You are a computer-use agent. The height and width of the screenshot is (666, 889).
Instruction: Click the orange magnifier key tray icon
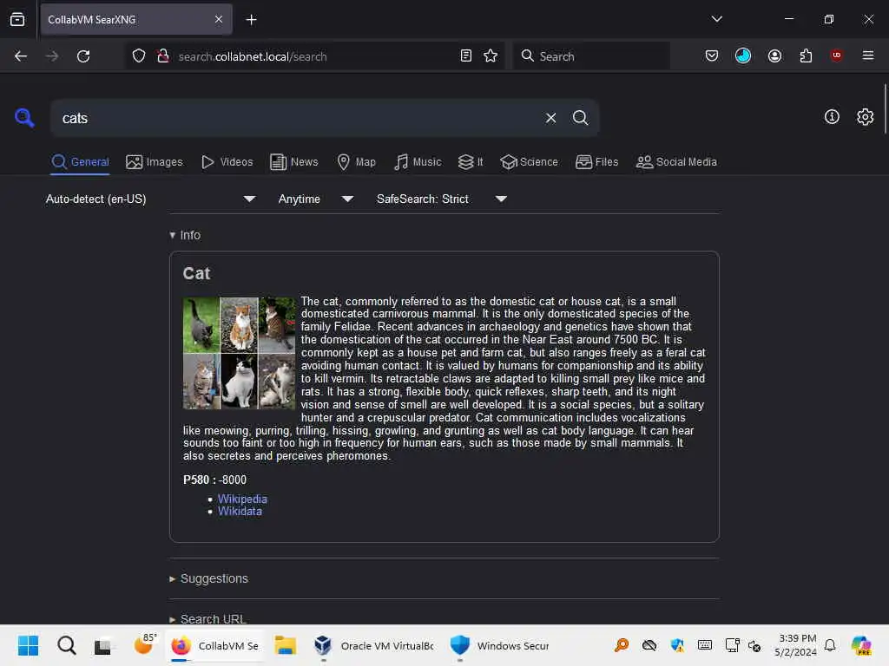point(622,645)
